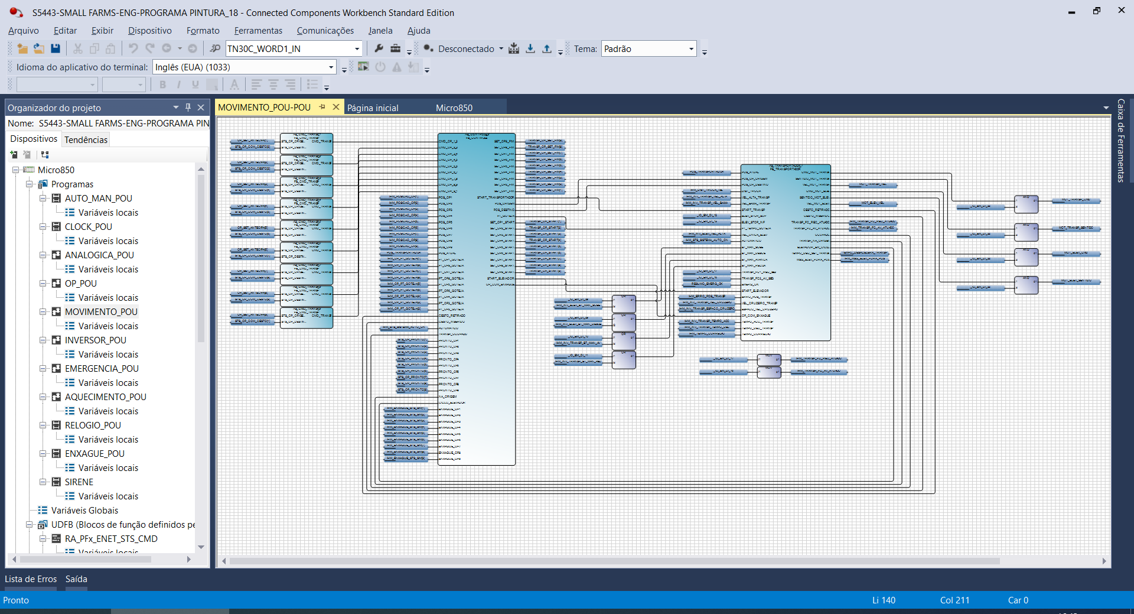Open the toolbox briefcase icon
Viewport: 1134px width, 614px height.
396,48
